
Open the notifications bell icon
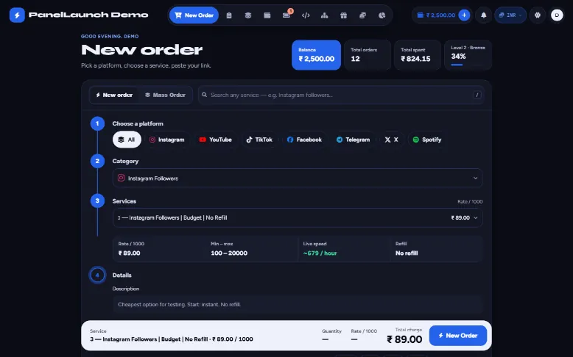tap(483, 15)
